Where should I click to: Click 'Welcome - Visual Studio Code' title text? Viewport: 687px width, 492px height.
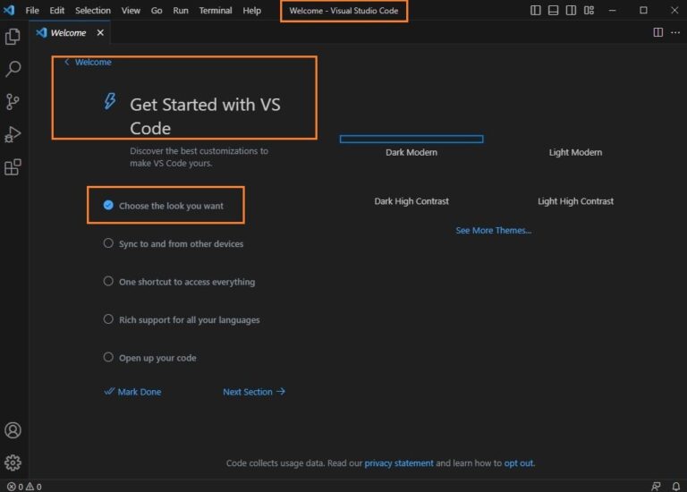point(343,11)
